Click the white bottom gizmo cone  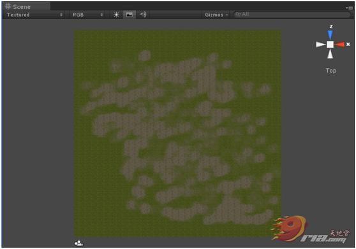point(330,54)
